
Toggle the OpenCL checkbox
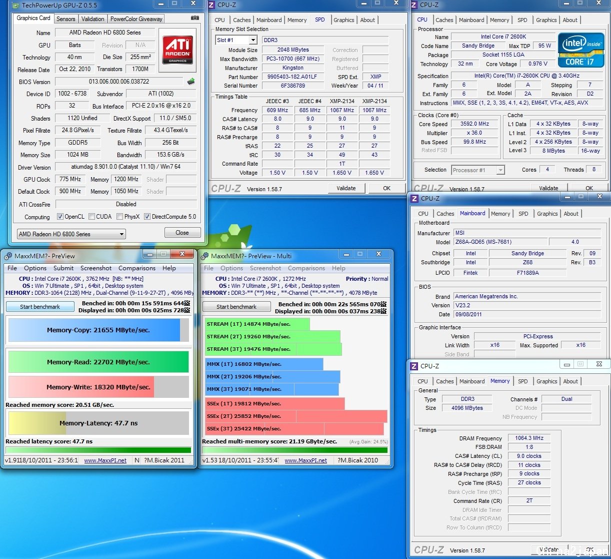[x=60, y=217]
